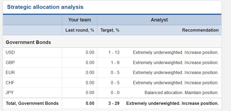Screen dimensions: 231x111
Task: Click the USD row label
Action: 10,53
